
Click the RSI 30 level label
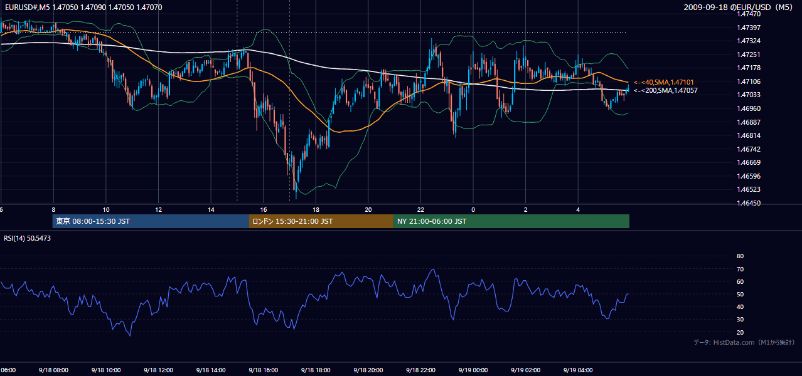pos(740,319)
